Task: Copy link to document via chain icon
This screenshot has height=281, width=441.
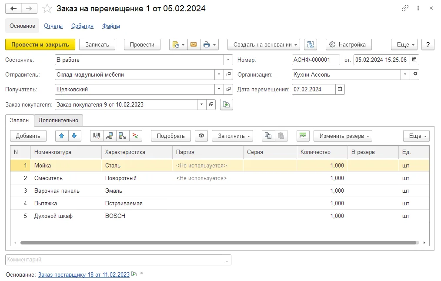Action: tap(405, 8)
